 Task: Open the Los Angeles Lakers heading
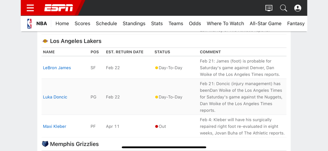[76, 41]
